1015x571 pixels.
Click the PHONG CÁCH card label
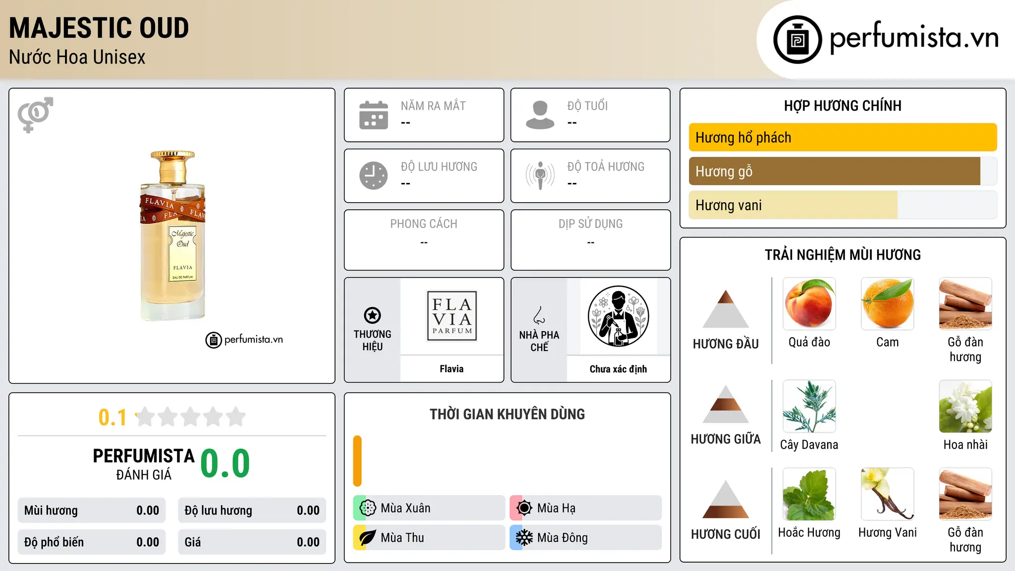tap(424, 224)
